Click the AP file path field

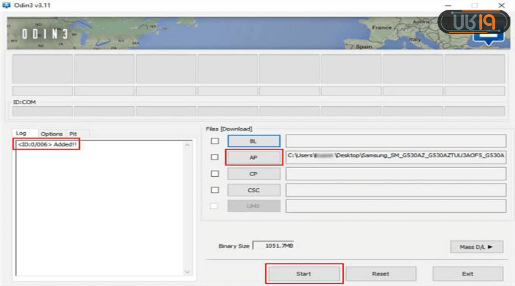coord(395,157)
